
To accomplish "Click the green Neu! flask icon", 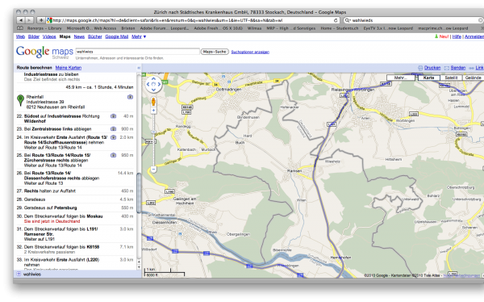I will click(x=436, y=36).
